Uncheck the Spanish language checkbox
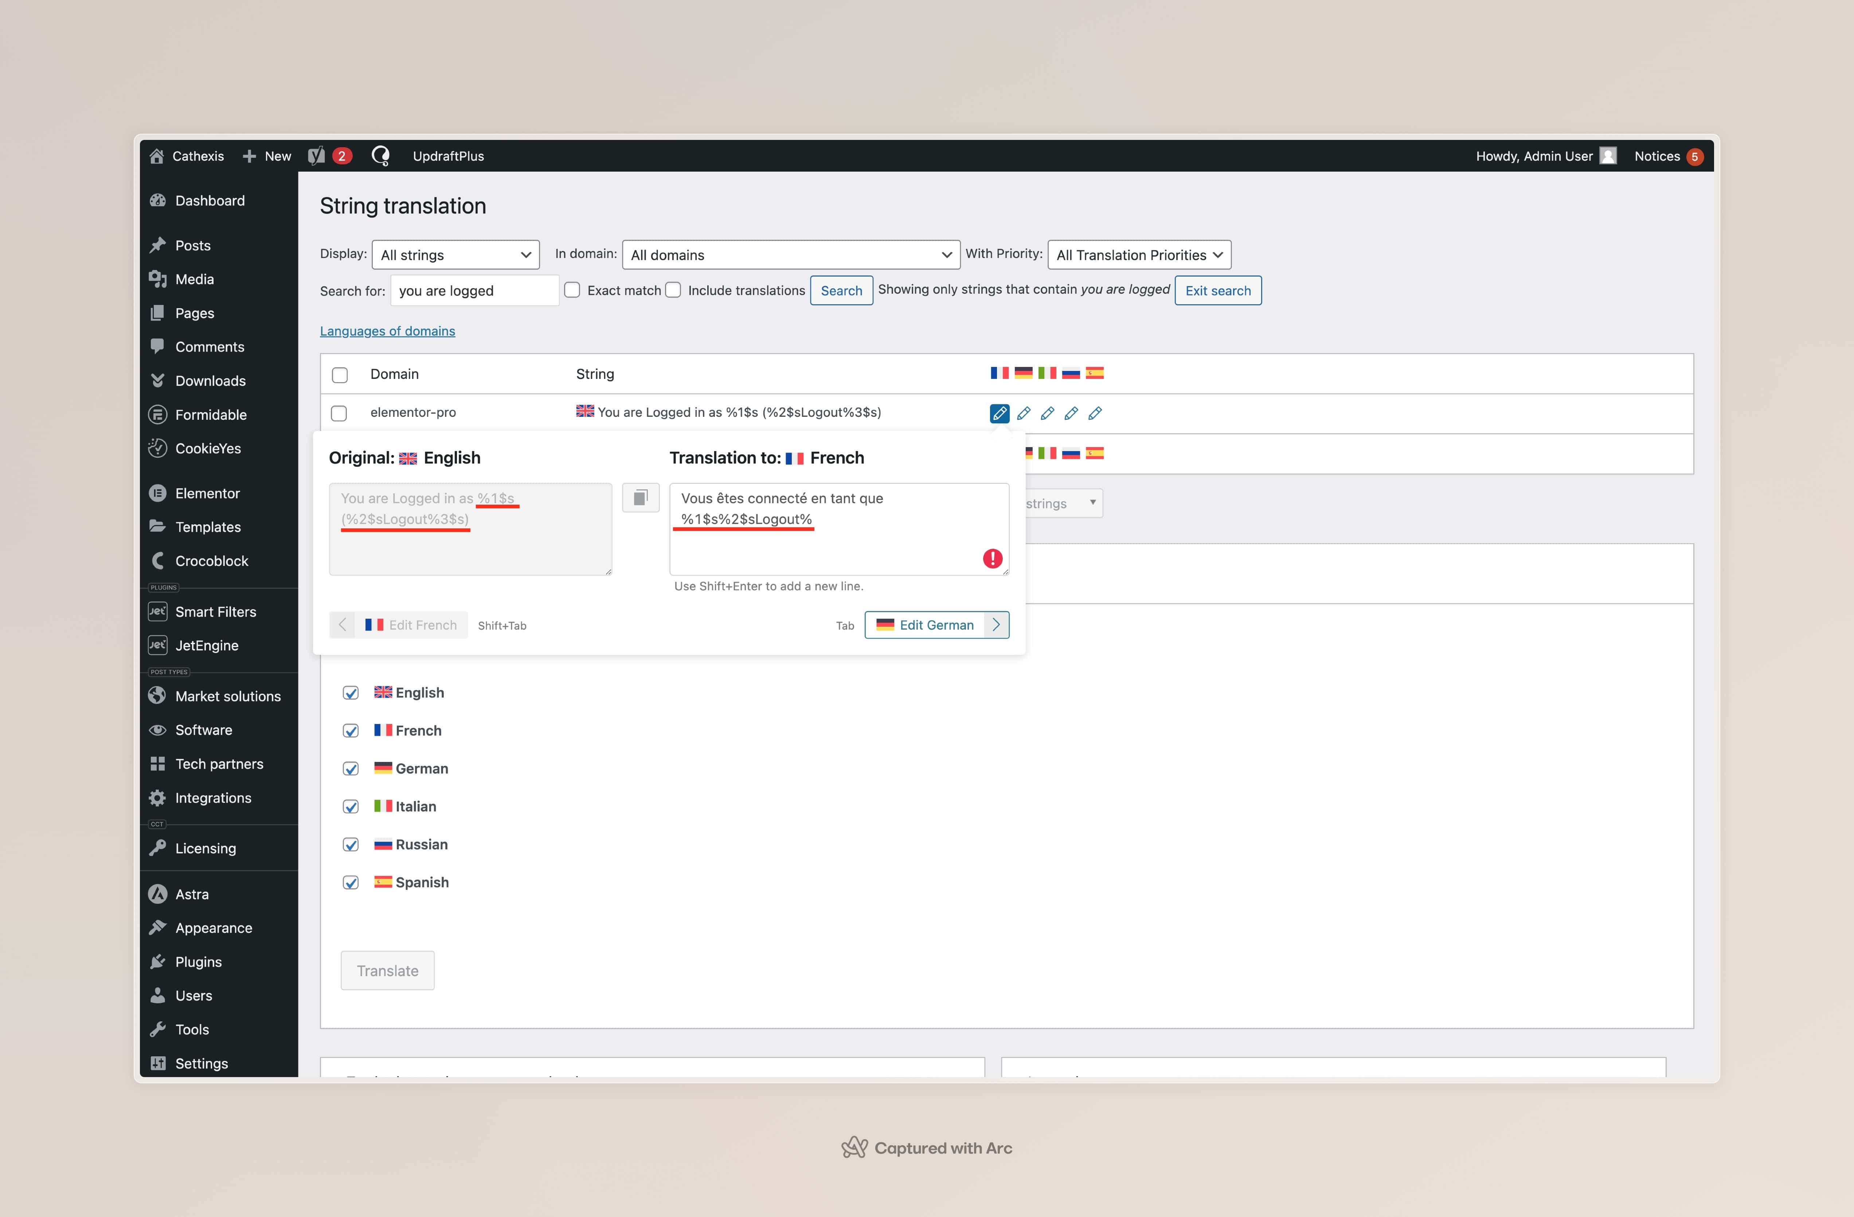Image resolution: width=1854 pixels, height=1217 pixels. pyautogui.click(x=351, y=883)
